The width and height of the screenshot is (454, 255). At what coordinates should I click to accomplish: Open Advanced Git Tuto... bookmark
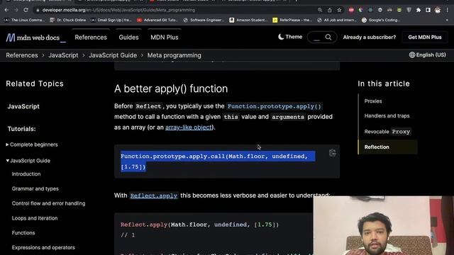click(158, 20)
